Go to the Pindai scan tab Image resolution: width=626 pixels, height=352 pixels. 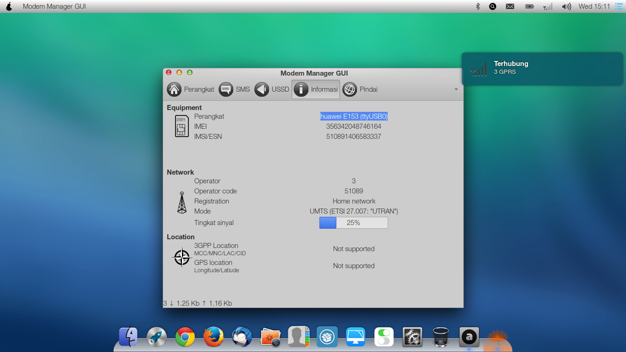click(x=360, y=89)
